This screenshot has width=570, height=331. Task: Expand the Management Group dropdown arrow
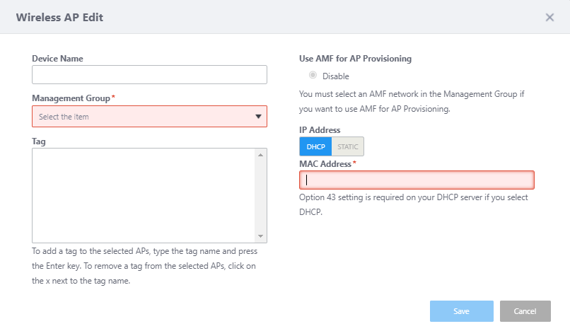[258, 117]
